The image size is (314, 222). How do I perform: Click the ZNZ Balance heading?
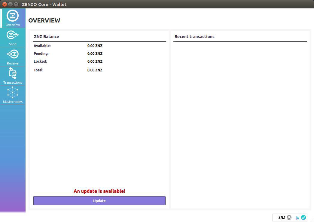[x=47, y=37]
